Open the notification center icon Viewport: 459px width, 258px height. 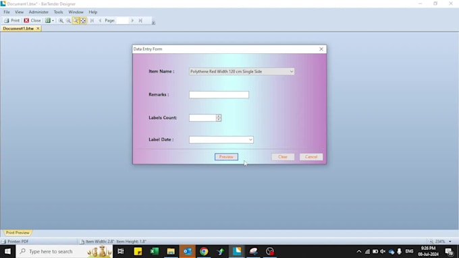449,251
